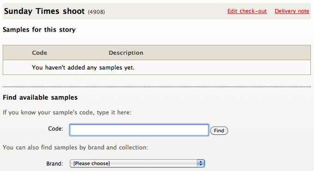314x171 pixels.
Task: Click the 'Code:' field label
Action: 55,129
